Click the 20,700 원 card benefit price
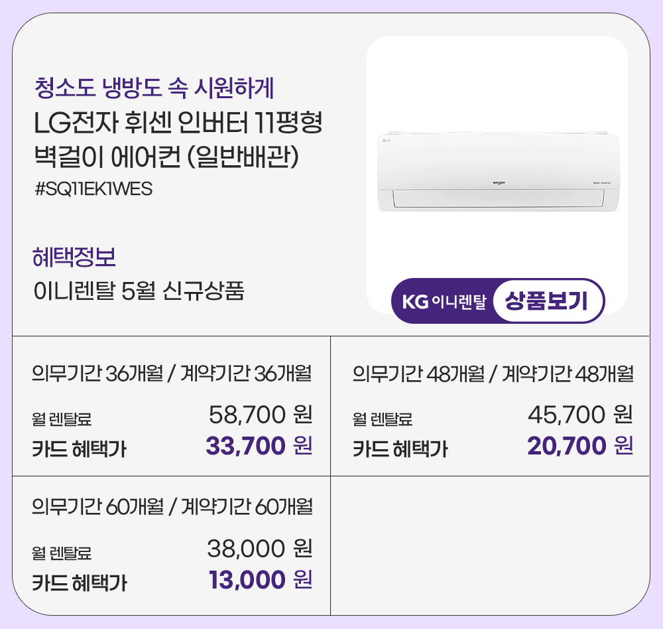 tap(580, 447)
